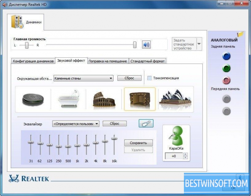Image resolution: width=251 pixels, height=196 pixels.
Task: Click the 250 Hz equalizer slider
Action: pyautogui.click(x=59, y=146)
